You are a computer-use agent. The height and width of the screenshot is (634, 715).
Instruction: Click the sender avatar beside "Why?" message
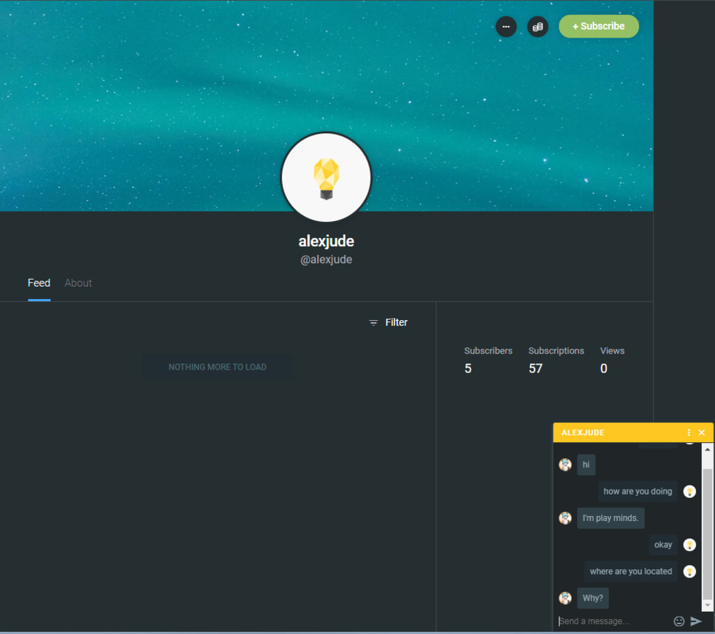(565, 598)
